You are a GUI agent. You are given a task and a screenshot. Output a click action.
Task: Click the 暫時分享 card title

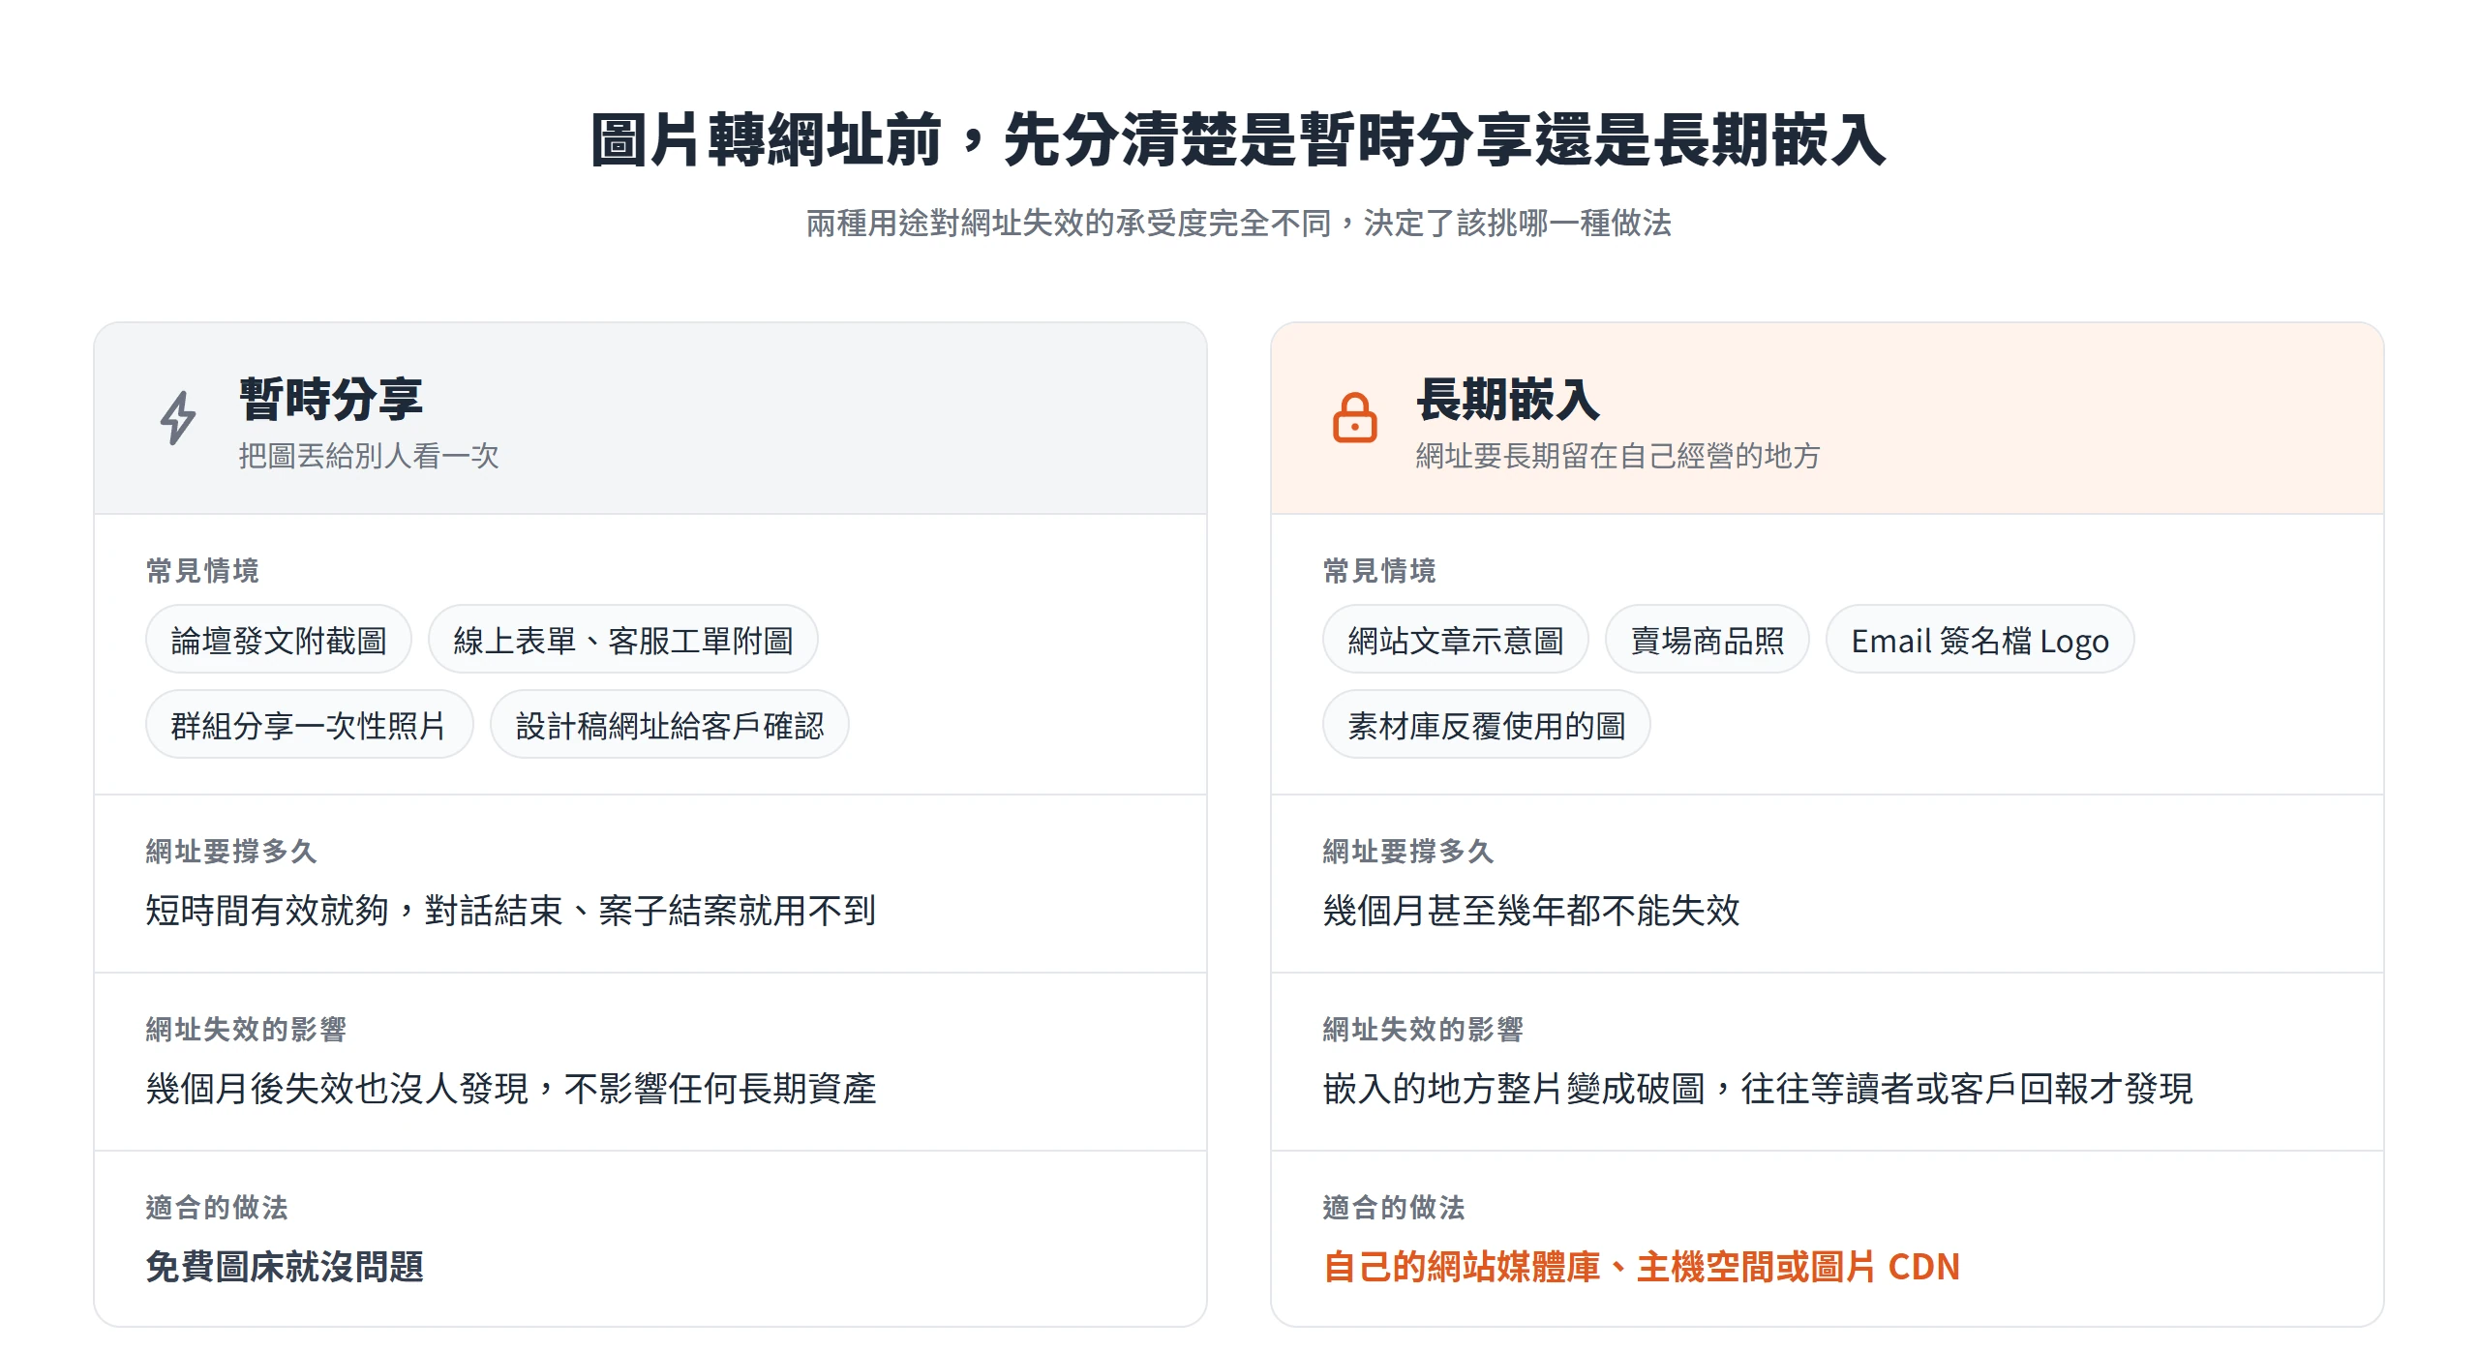point(331,399)
